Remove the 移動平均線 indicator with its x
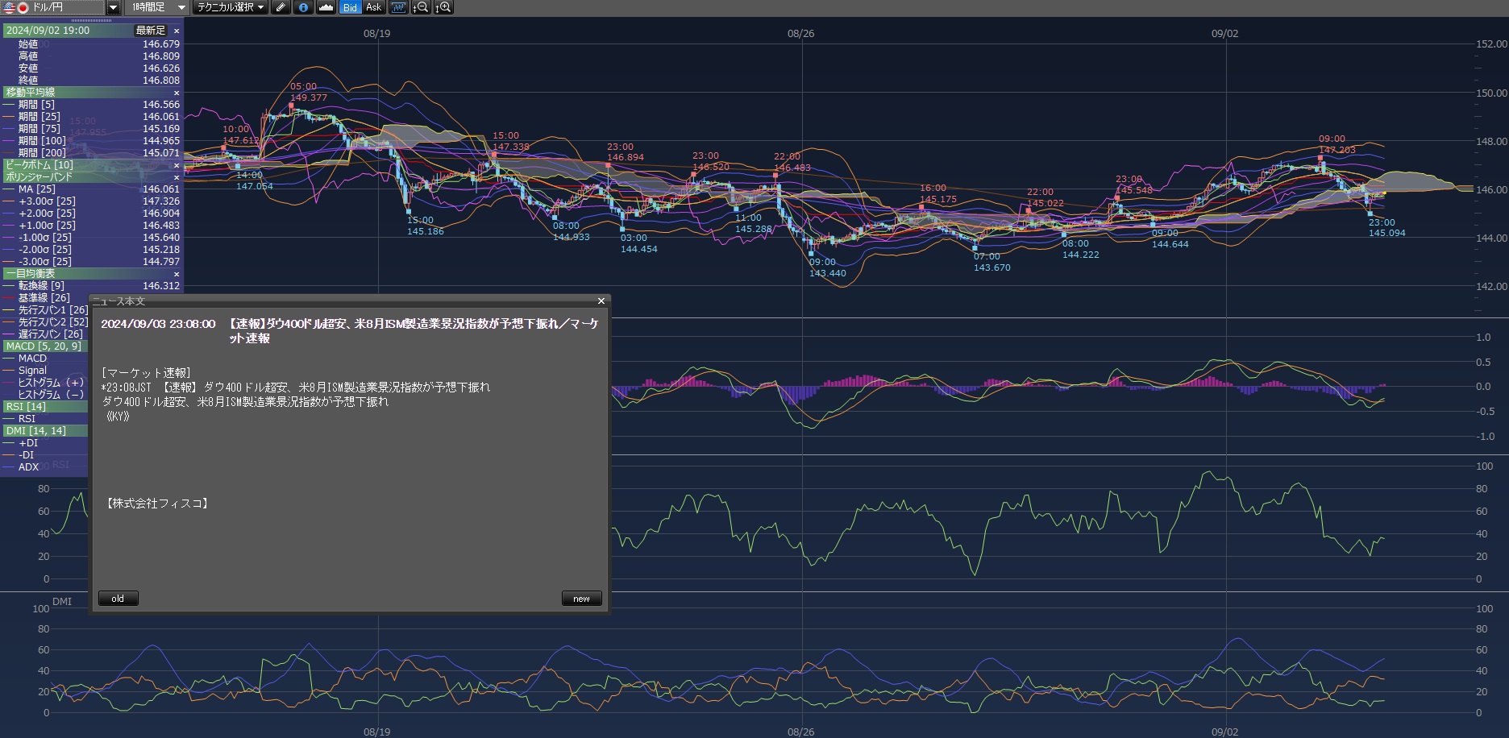The width and height of the screenshot is (1509, 738). (177, 93)
